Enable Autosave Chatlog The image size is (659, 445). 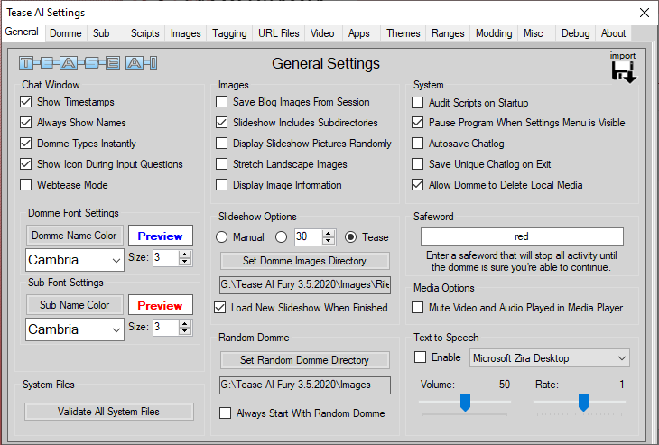point(417,144)
